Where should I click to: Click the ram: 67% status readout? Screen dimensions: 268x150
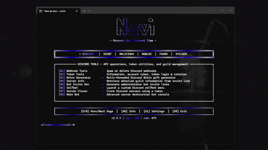pyautogui.click(x=150, y=118)
